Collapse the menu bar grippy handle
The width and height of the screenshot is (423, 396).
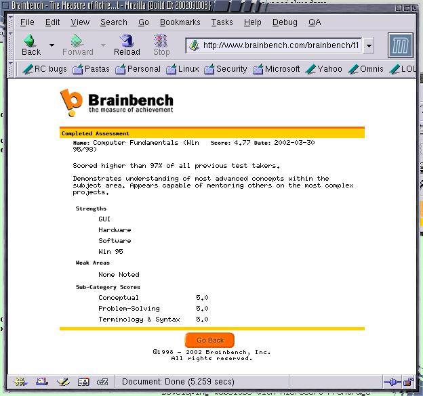(11, 22)
